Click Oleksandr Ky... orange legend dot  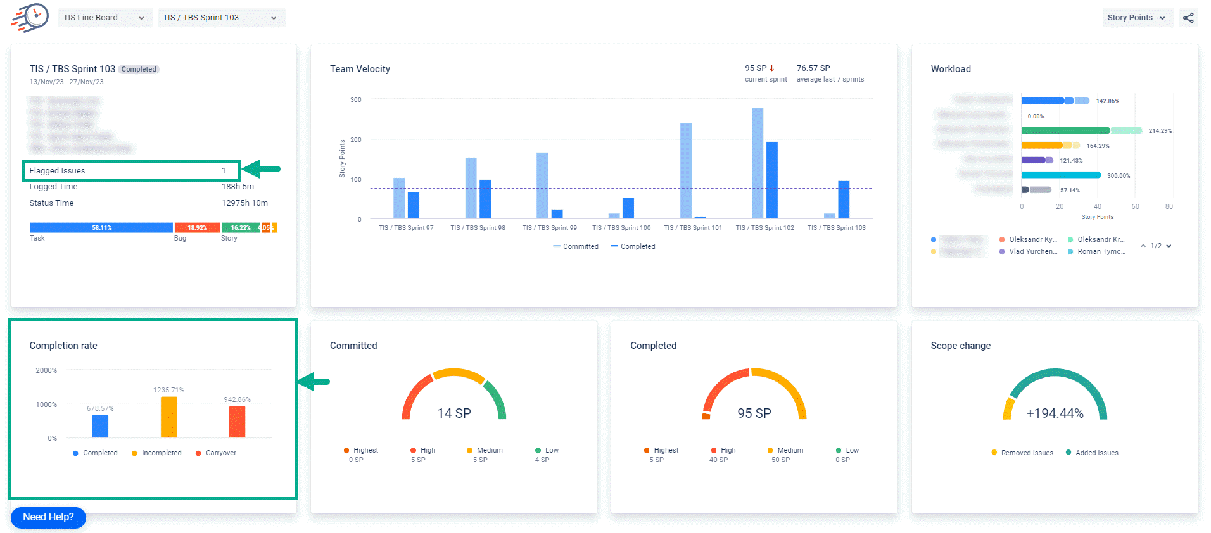pos(1002,239)
